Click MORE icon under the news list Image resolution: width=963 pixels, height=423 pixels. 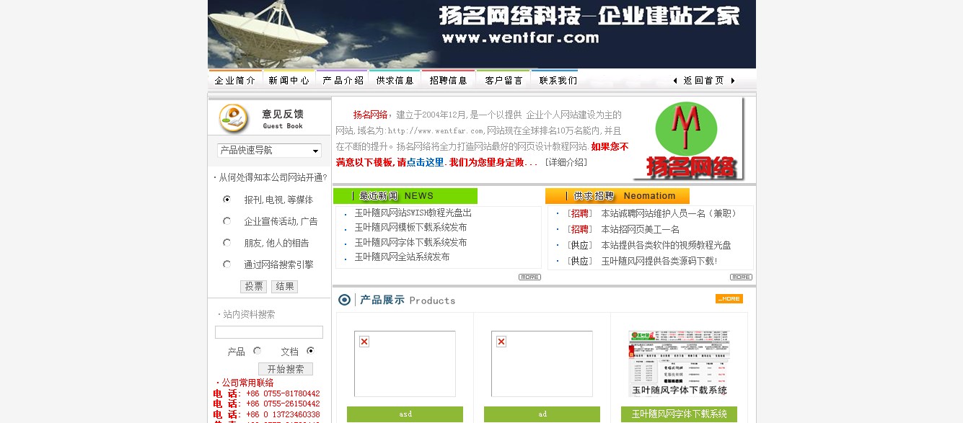(529, 277)
